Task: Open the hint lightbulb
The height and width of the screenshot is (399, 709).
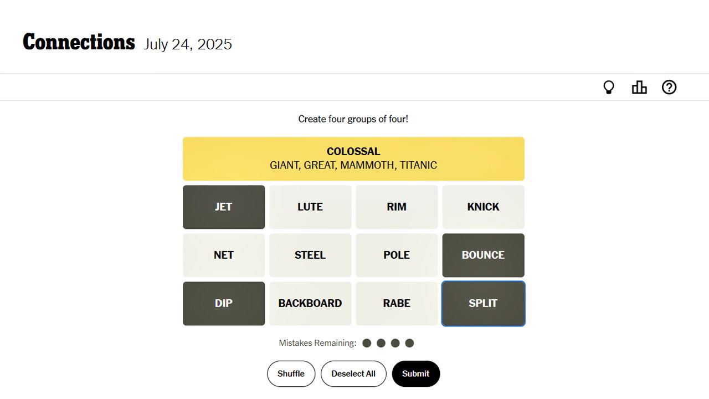Action: (609, 87)
